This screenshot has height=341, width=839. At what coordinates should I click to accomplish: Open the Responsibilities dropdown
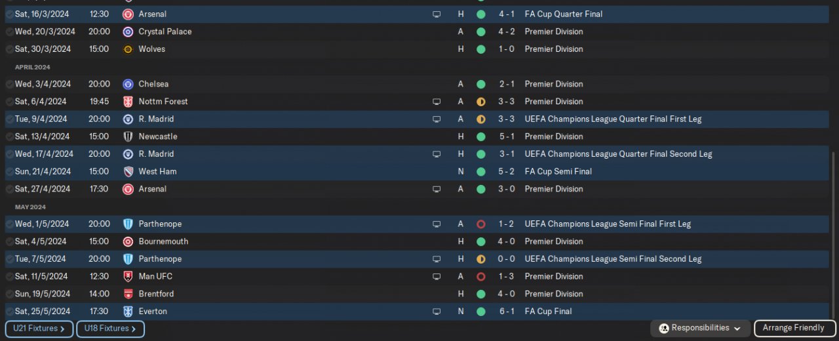point(700,328)
